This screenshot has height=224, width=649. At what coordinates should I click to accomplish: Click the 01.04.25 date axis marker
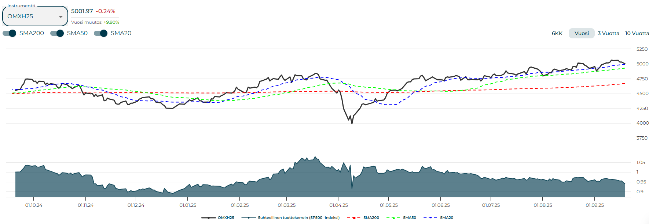[338, 205]
